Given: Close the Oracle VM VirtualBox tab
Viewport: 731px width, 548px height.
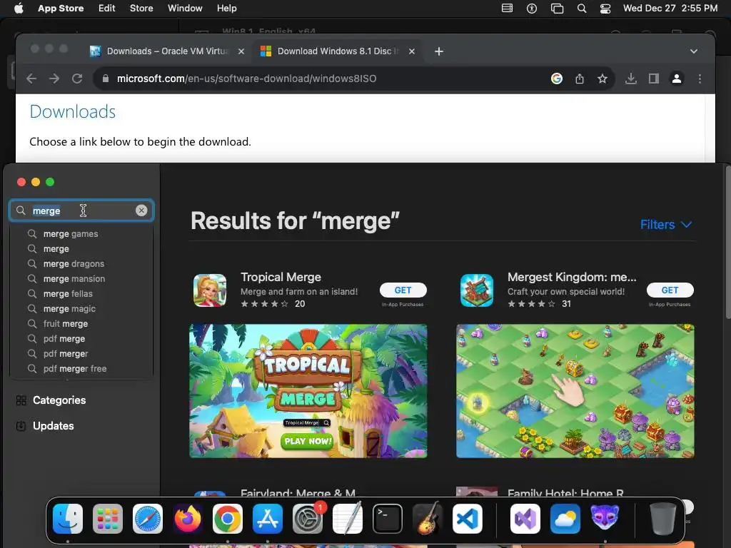Looking at the screenshot, I should pos(241,51).
